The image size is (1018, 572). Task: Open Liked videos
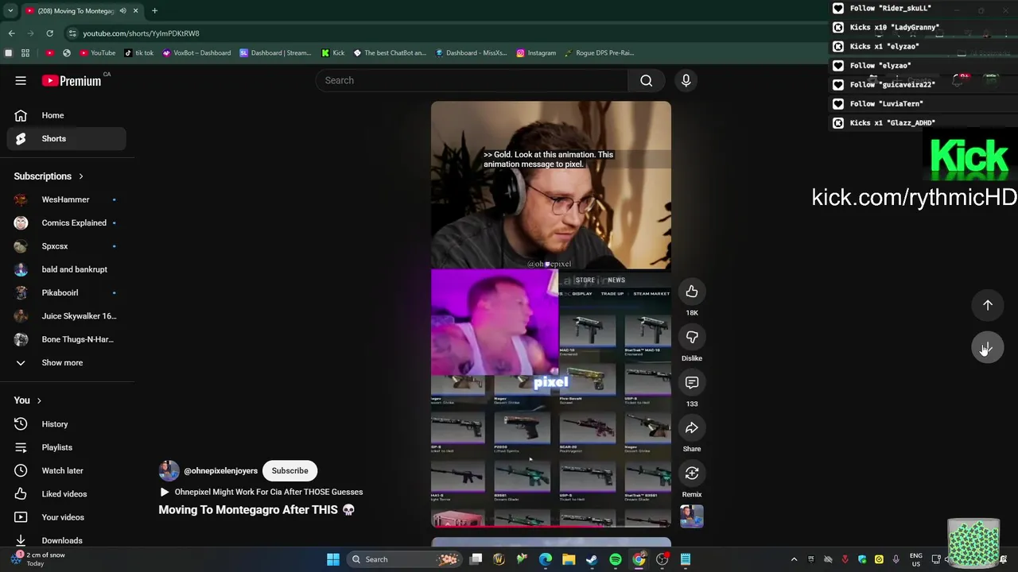click(x=67, y=494)
